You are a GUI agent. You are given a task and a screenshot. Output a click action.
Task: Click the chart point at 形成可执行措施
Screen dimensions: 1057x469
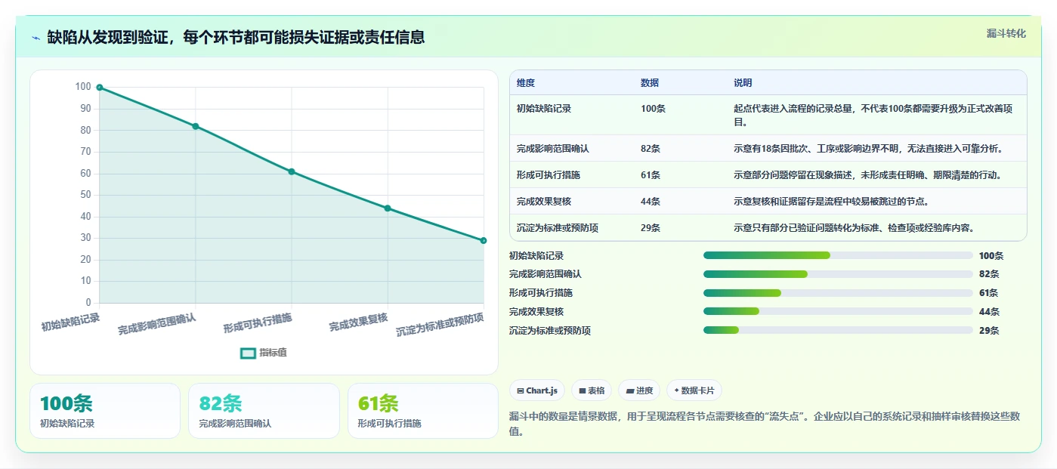[x=292, y=171]
